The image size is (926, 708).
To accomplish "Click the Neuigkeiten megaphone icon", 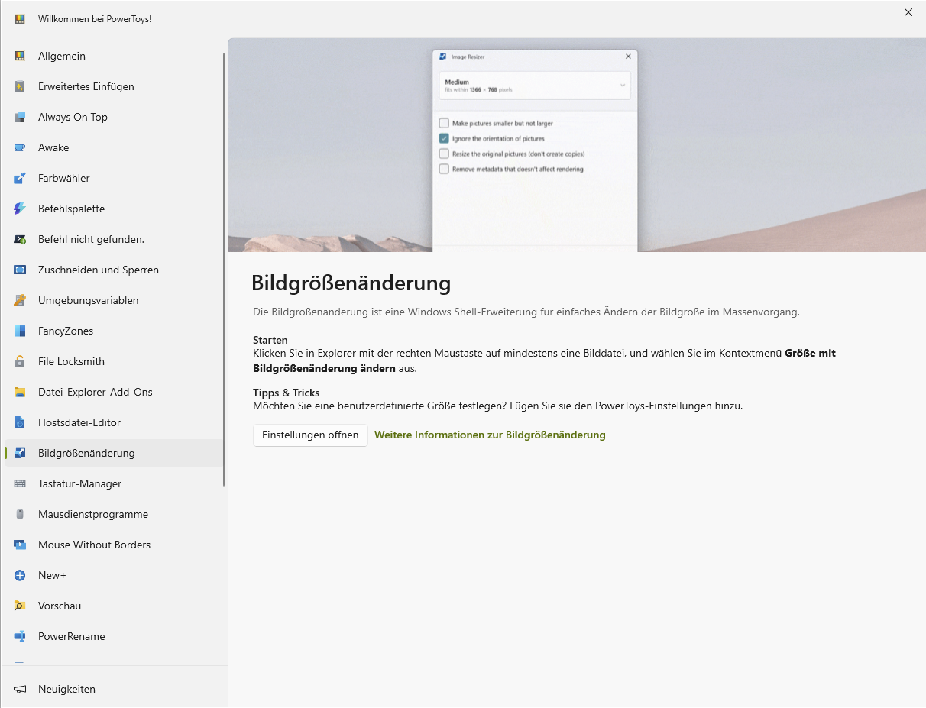I will 20,689.
